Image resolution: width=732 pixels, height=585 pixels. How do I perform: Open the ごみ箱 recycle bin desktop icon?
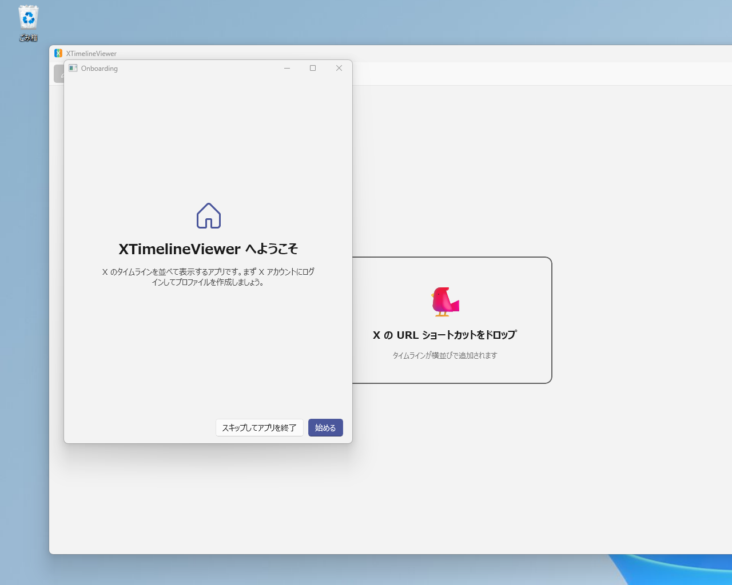click(28, 23)
